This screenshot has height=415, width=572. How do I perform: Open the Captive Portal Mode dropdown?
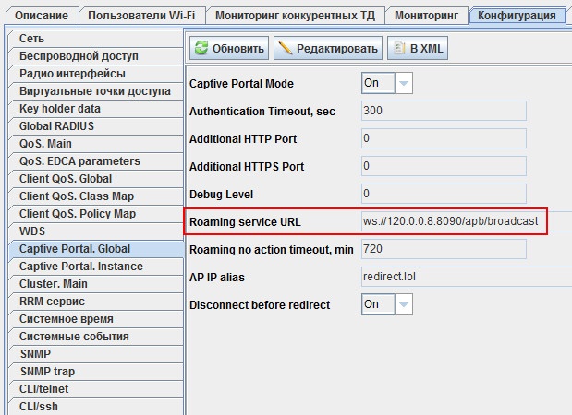pos(403,83)
